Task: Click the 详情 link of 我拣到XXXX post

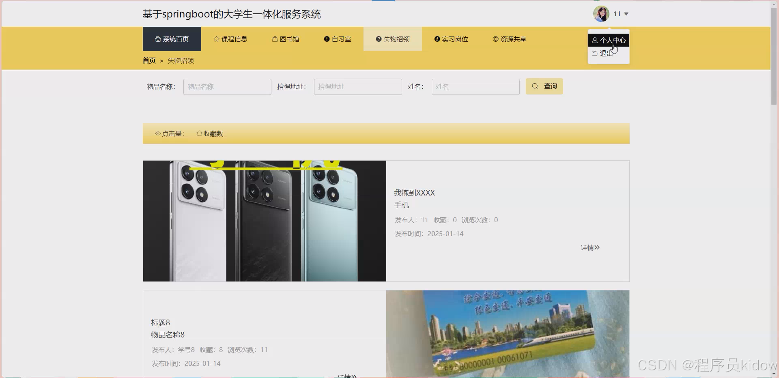Action: point(590,247)
